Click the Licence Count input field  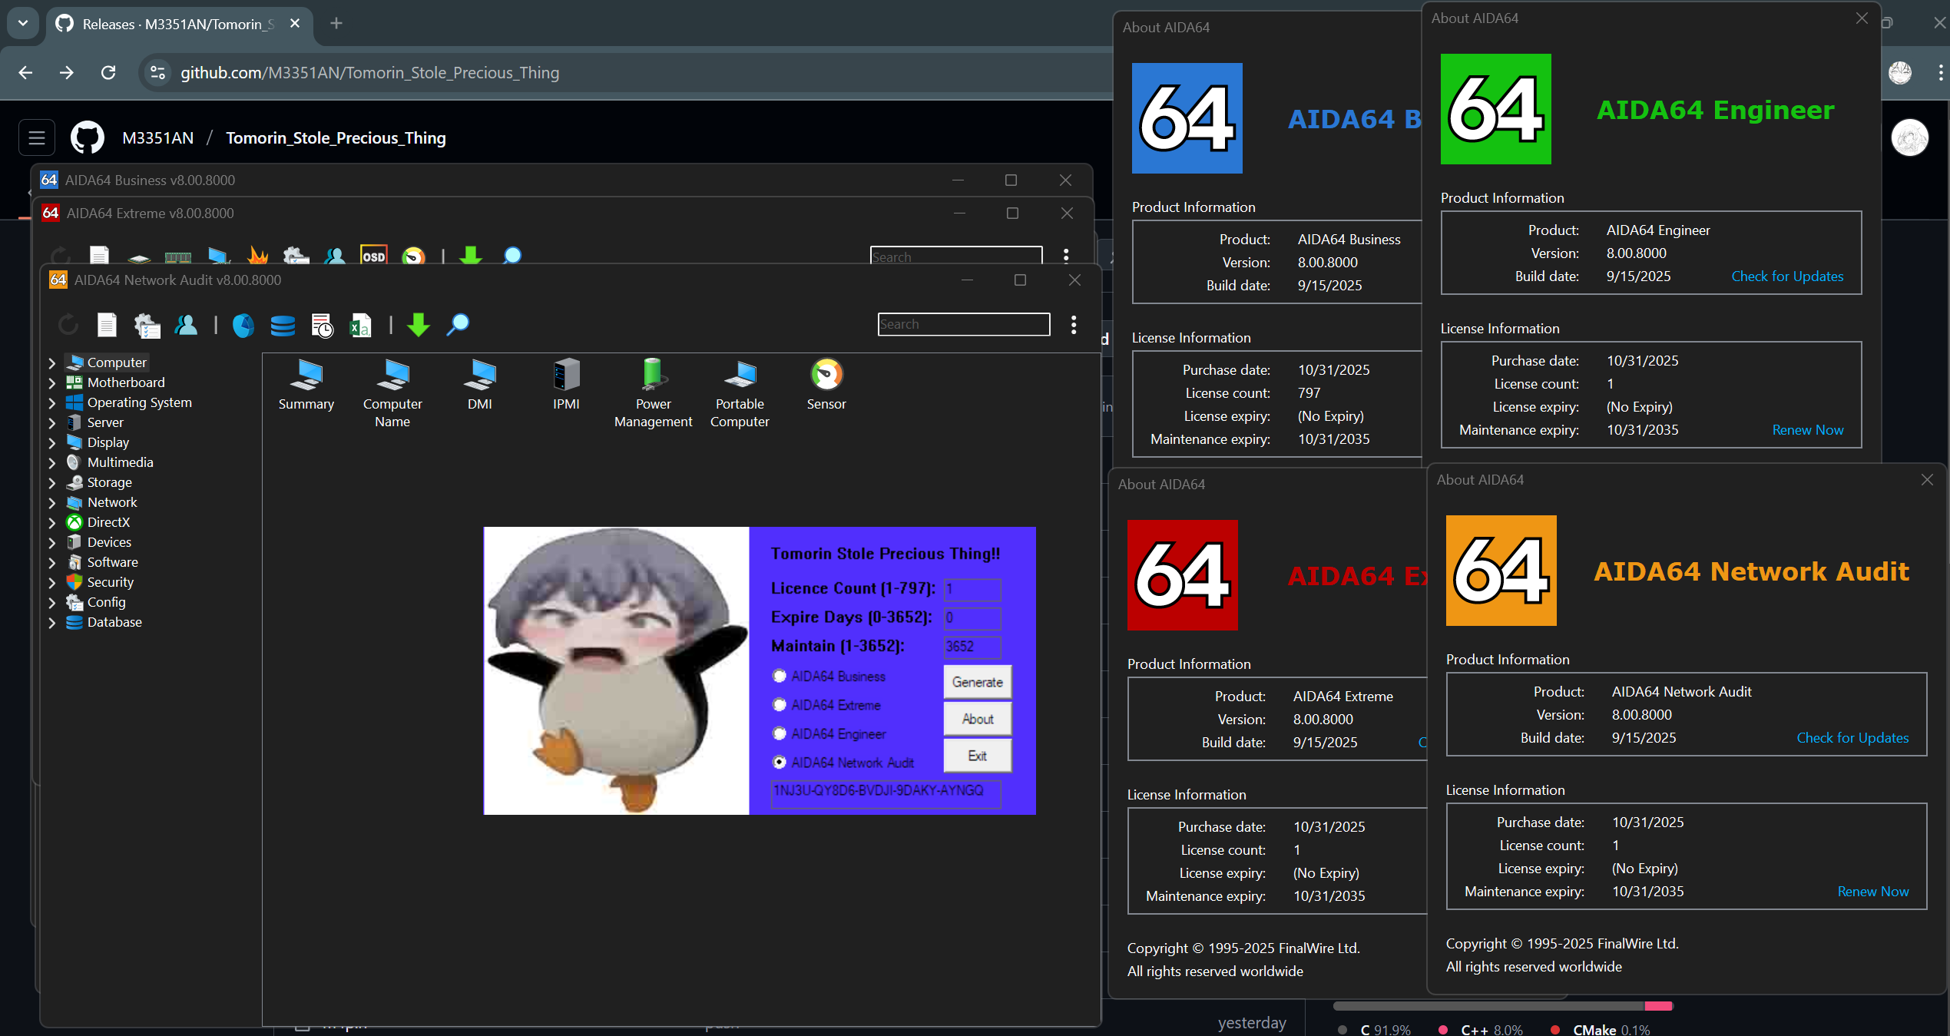tap(972, 589)
